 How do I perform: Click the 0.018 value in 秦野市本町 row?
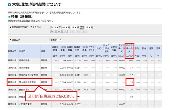tap(78, 90)
